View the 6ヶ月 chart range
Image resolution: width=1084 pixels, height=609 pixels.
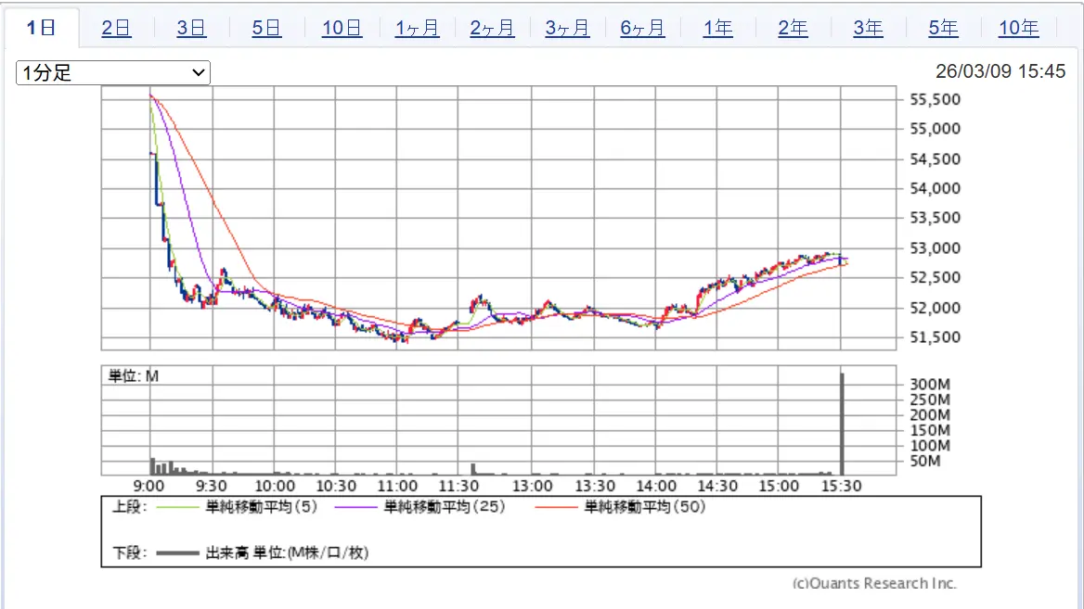(642, 28)
